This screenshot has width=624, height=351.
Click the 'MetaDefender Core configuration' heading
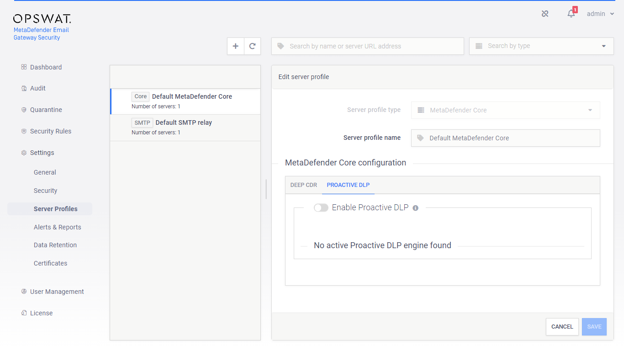(345, 163)
